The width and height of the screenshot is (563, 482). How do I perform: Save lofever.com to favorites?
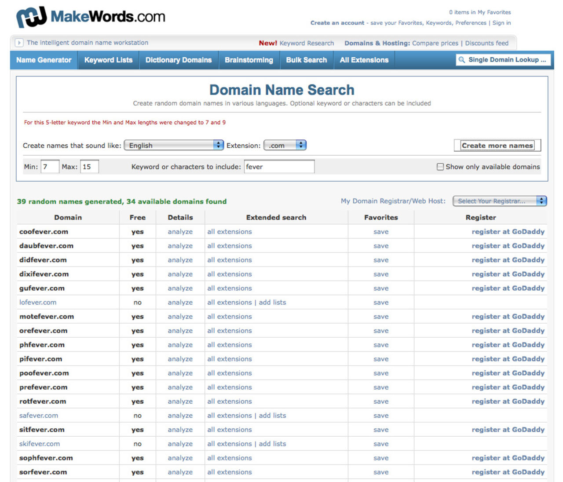point(380,303)
